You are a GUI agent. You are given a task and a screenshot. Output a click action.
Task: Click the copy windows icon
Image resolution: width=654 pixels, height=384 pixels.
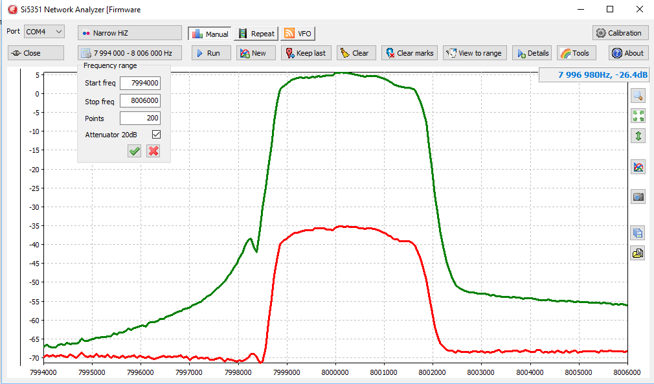pyautogui.click(x=638, y=233)
